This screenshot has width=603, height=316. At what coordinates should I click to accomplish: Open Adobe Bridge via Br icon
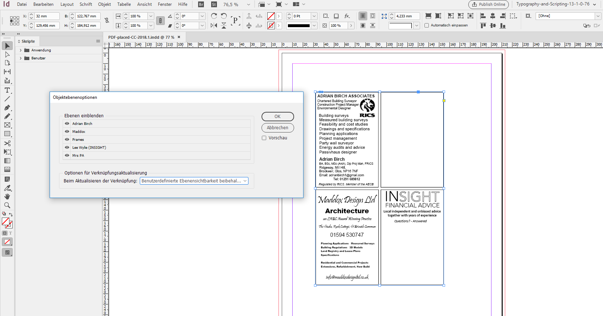pos(201,4)
